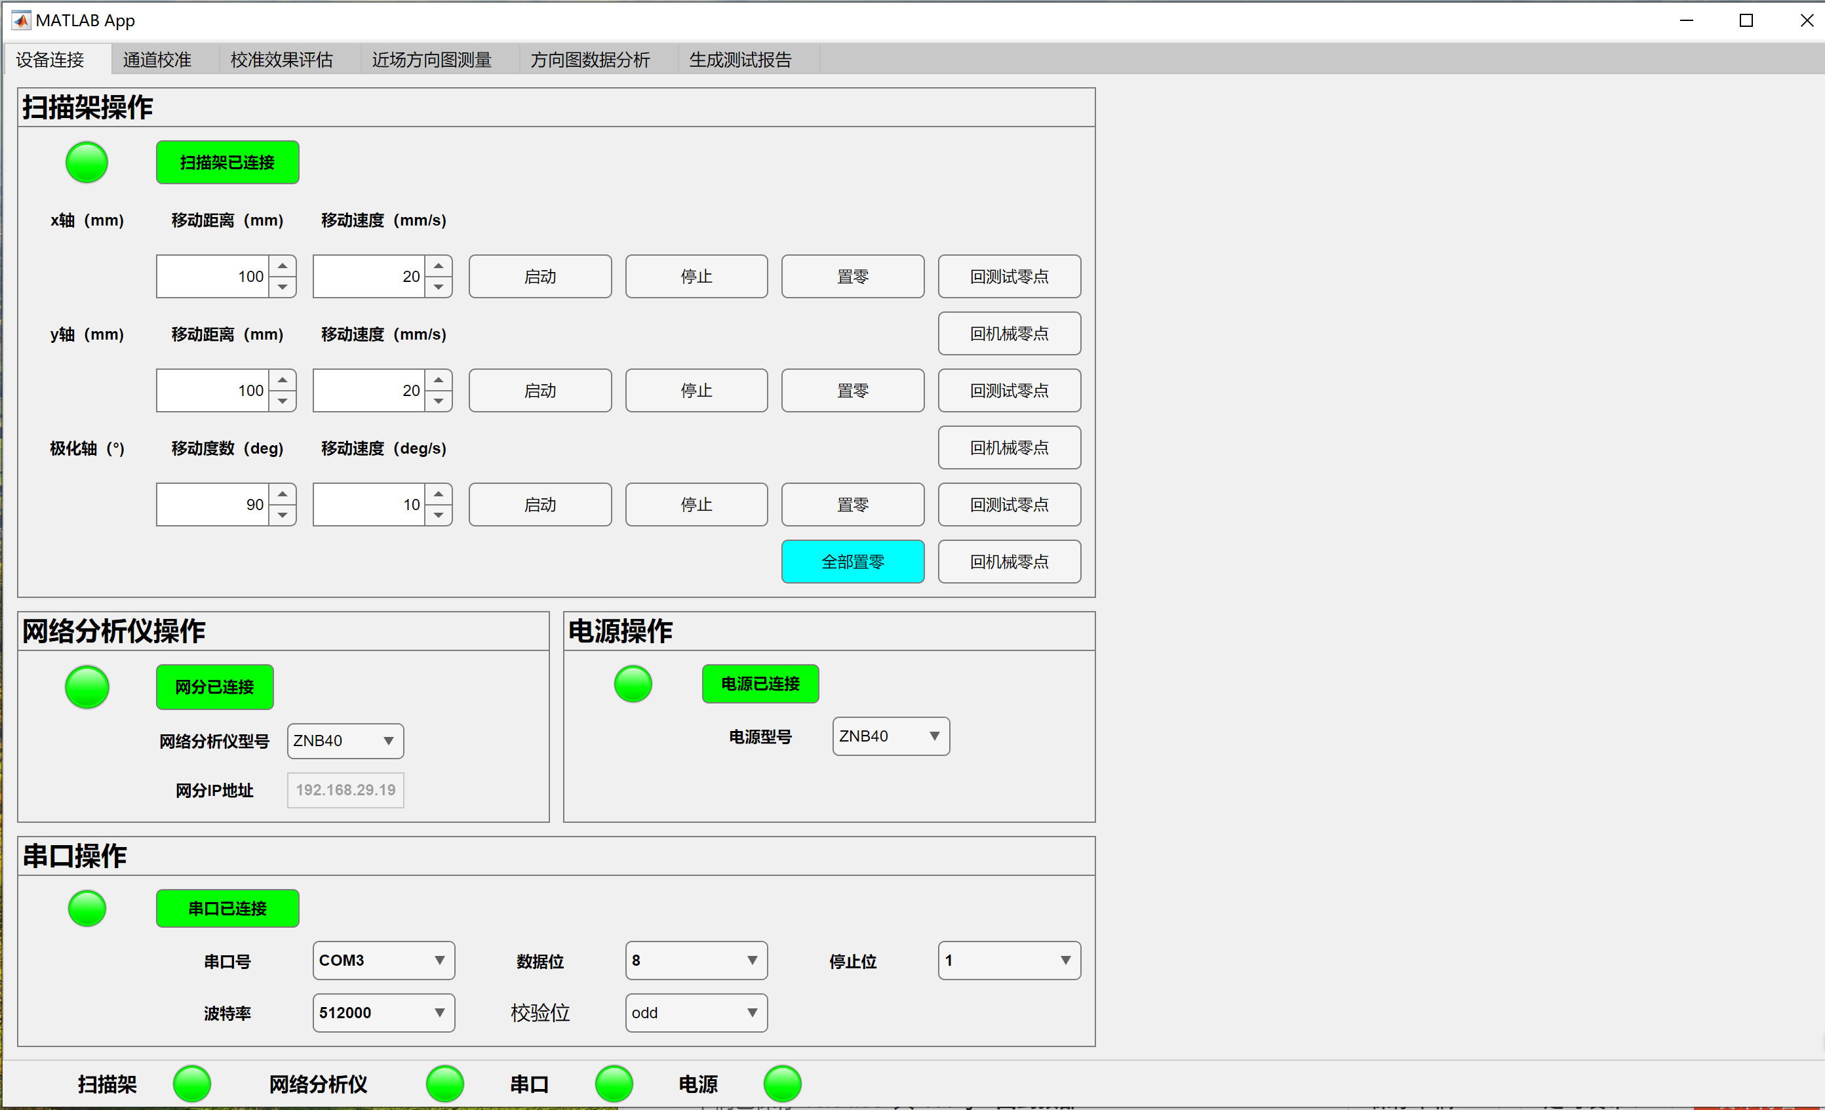Click bottom bar 电源 status indicator
This screenshot has width=1825, height=1110.
pos(782,1084)
